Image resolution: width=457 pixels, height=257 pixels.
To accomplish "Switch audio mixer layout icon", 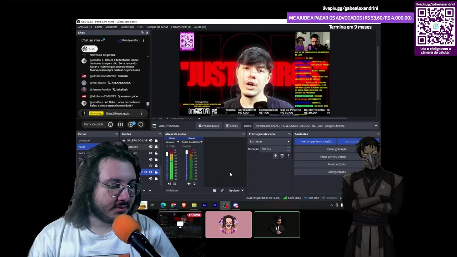I will 215,190.
